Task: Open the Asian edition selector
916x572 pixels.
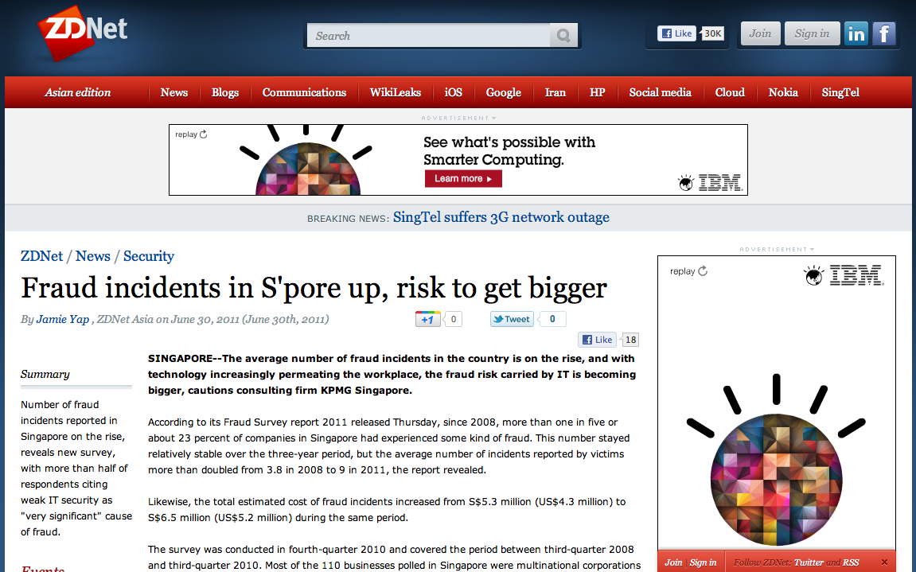Action: 78,92
